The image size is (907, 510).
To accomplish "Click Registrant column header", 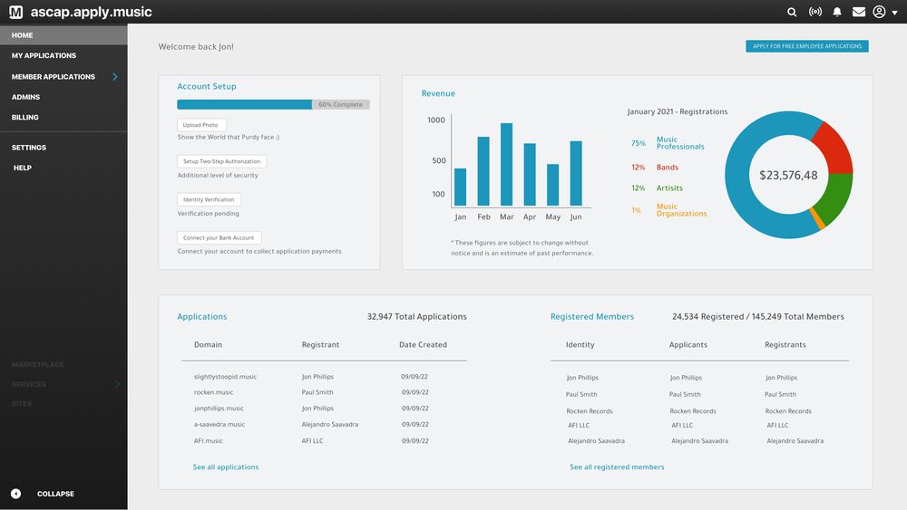I will 320,345.
